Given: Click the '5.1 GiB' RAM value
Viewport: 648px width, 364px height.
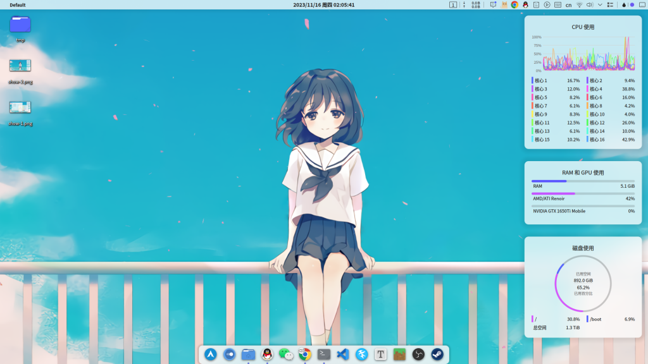Looking at the screenshot, I should click(x=627, y=186).
